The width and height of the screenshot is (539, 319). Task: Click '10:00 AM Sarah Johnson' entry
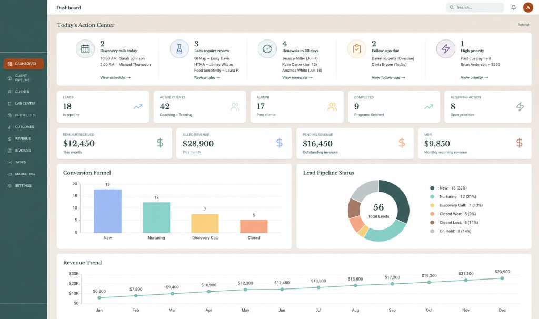click(x=122, y=58)
